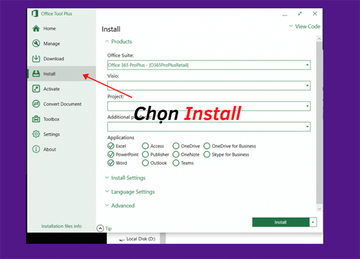360x259 pixels.
Task: Enable the Outlook application checkbox
Action: pos(146,163)
